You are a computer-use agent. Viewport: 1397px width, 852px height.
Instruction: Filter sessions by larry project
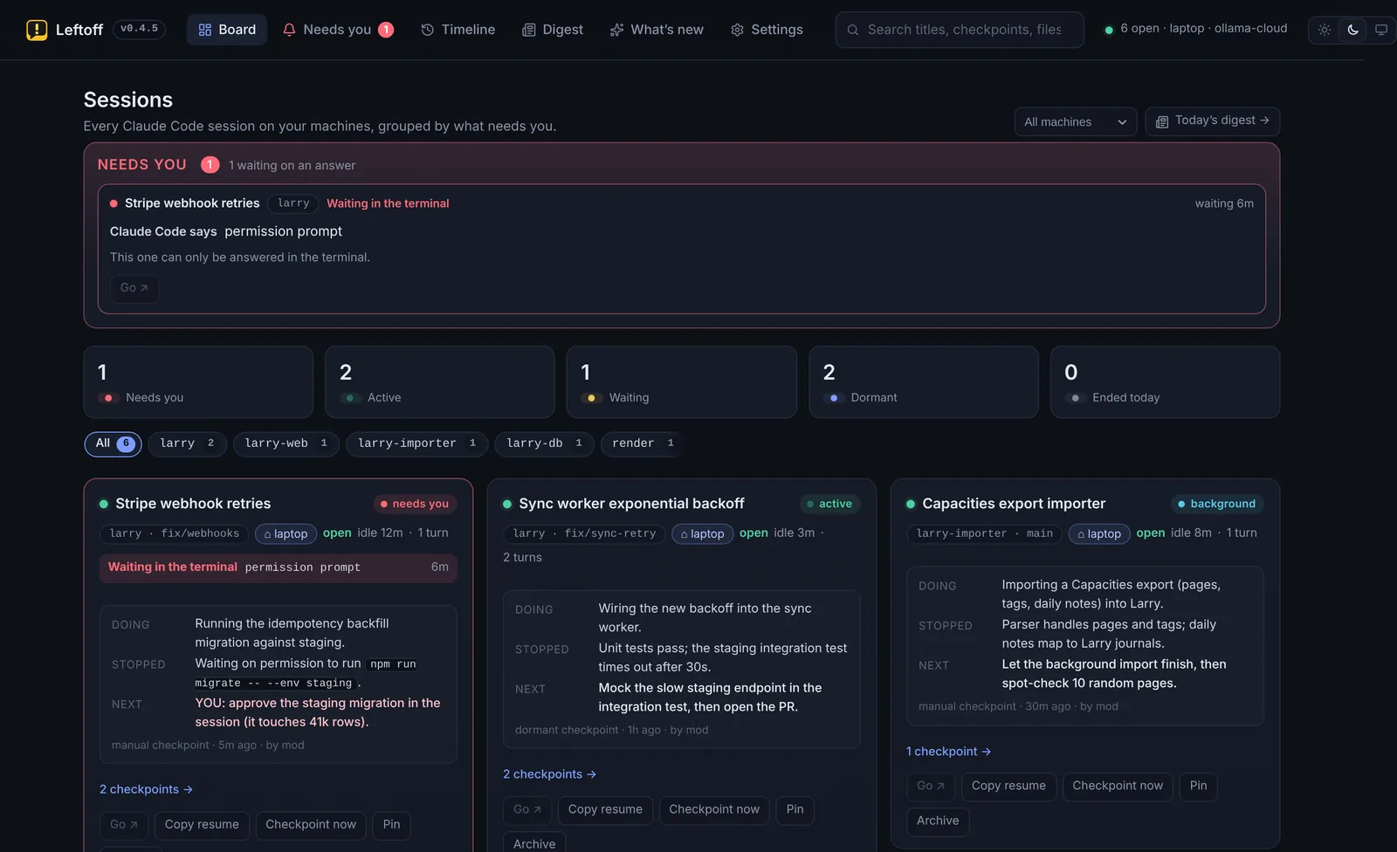(x=188, y=443)
